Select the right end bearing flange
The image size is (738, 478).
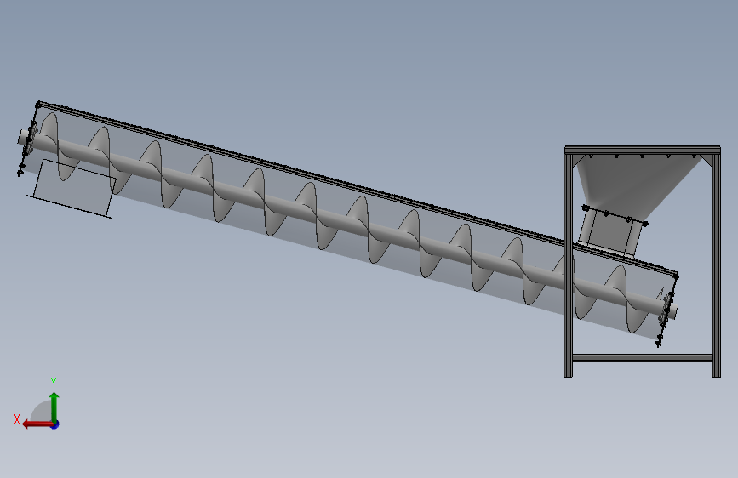pos(667,310)
